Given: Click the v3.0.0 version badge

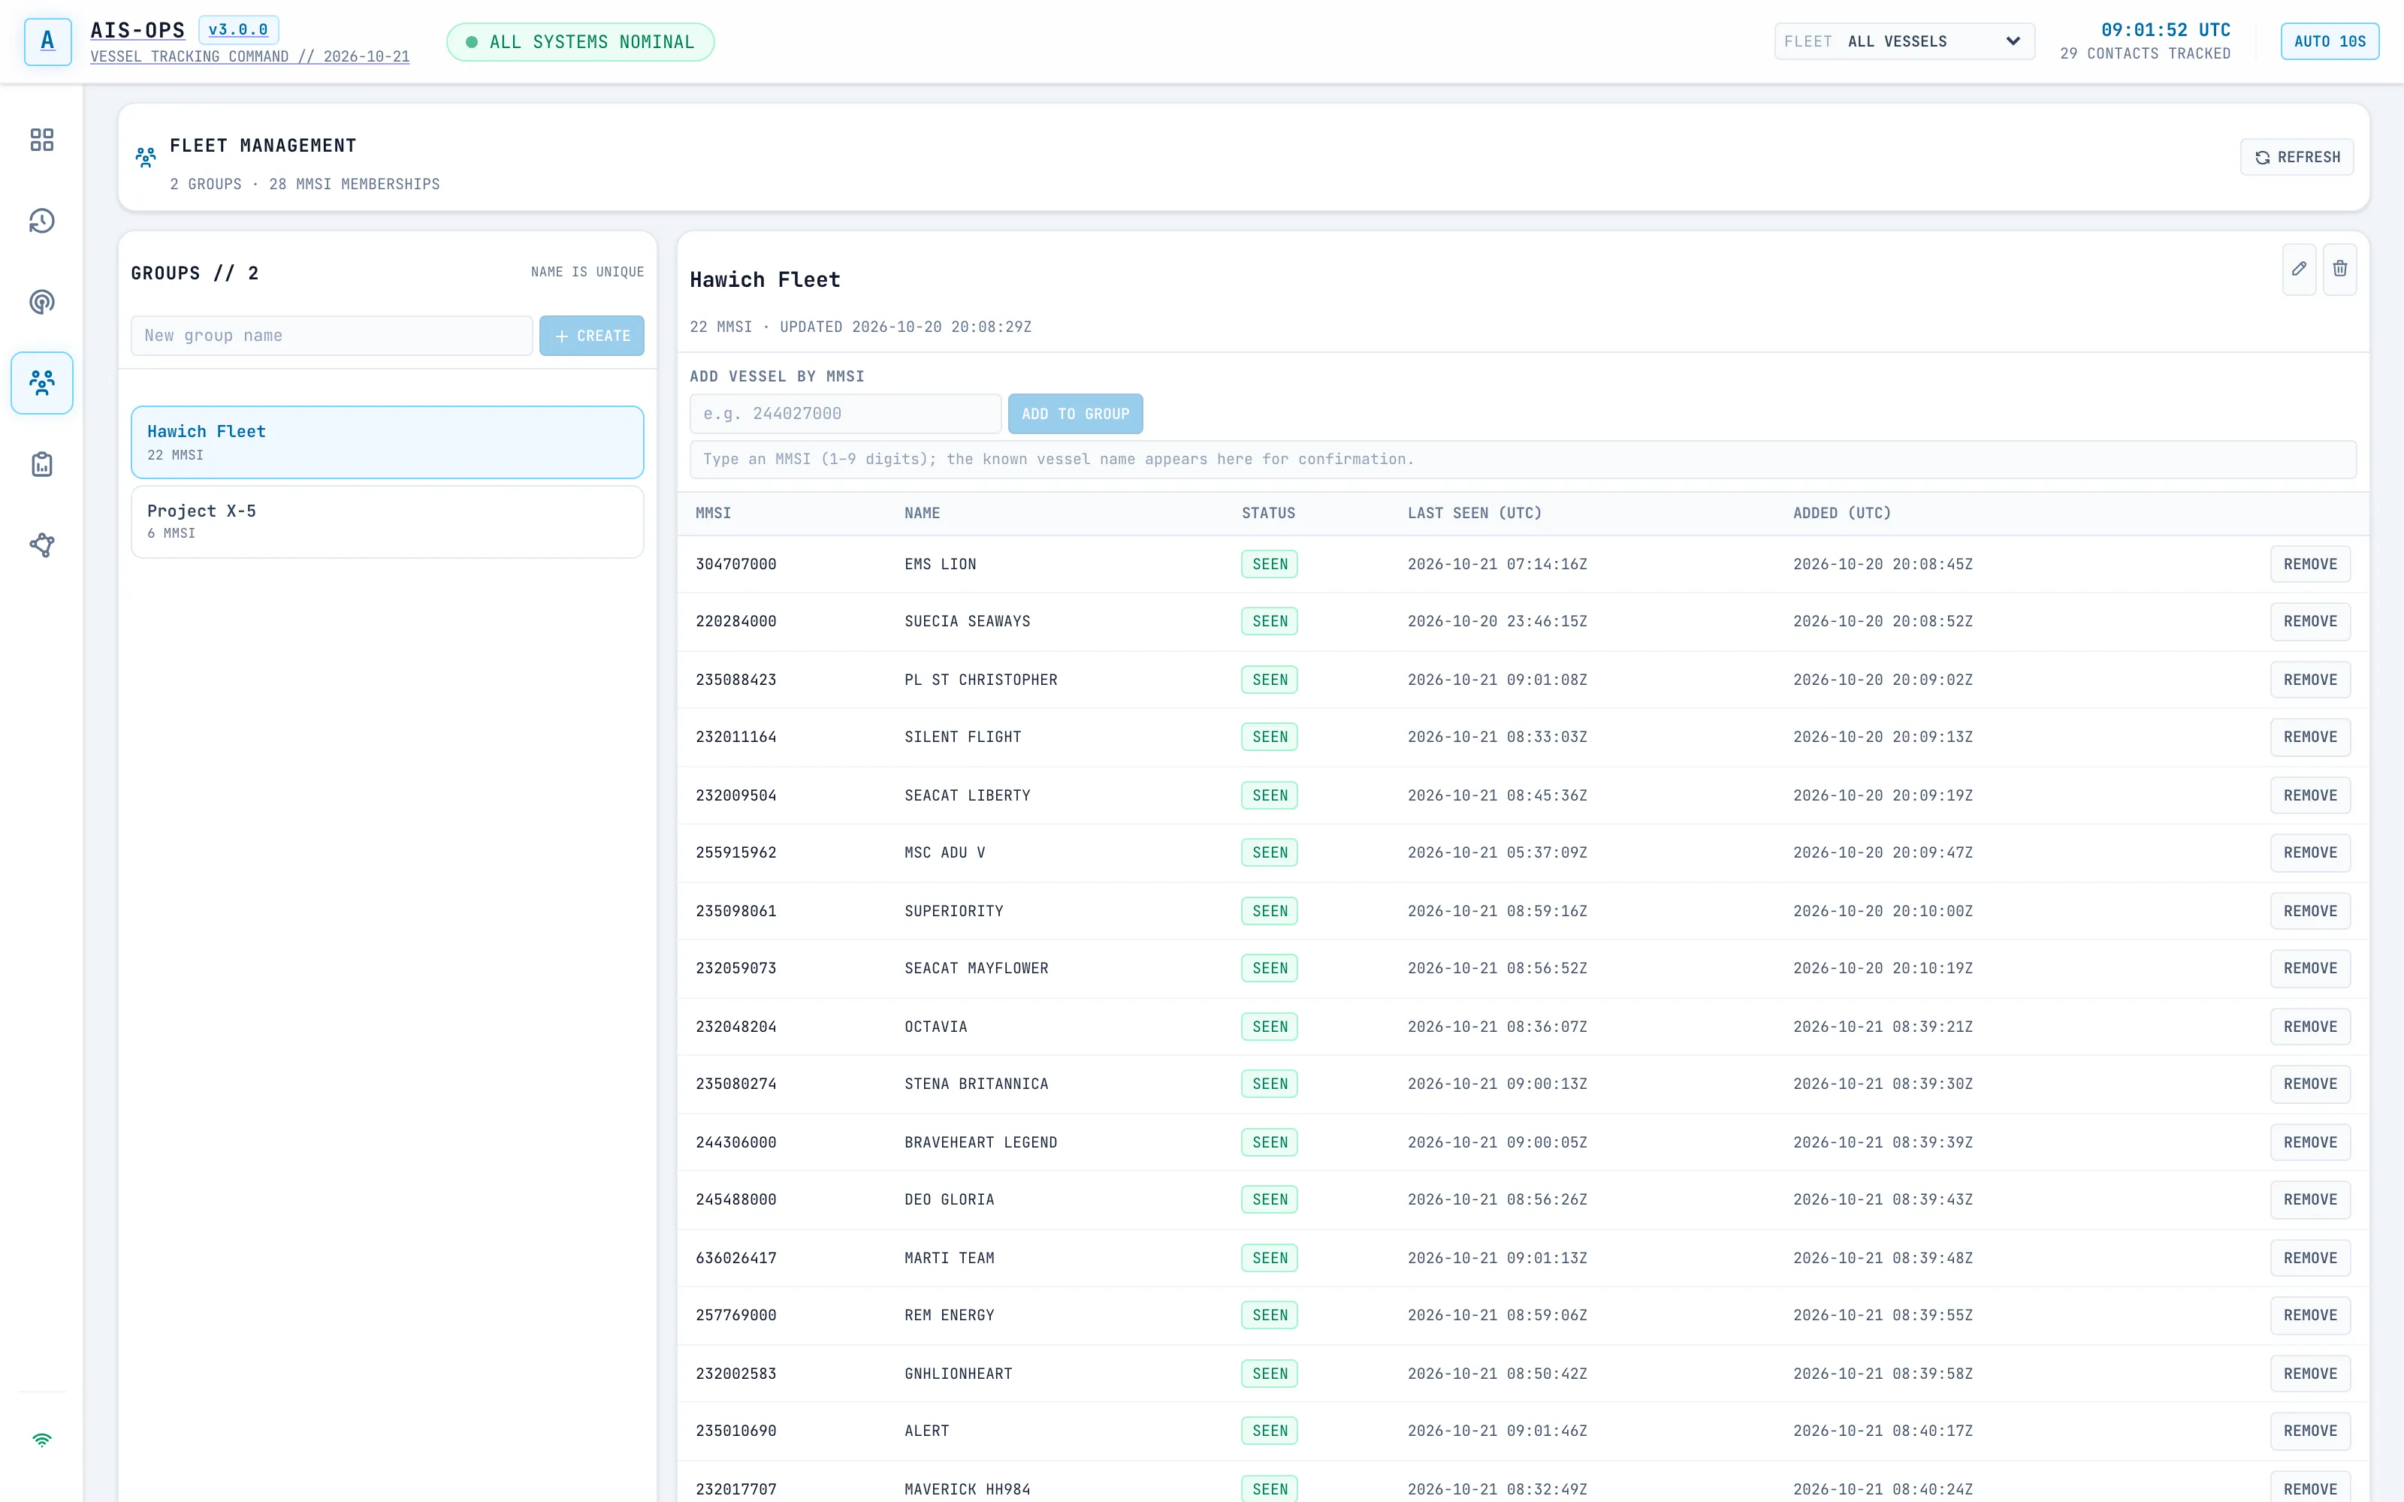Looking at the screenshot, I should pyautogui.click(x=238, y=30).
